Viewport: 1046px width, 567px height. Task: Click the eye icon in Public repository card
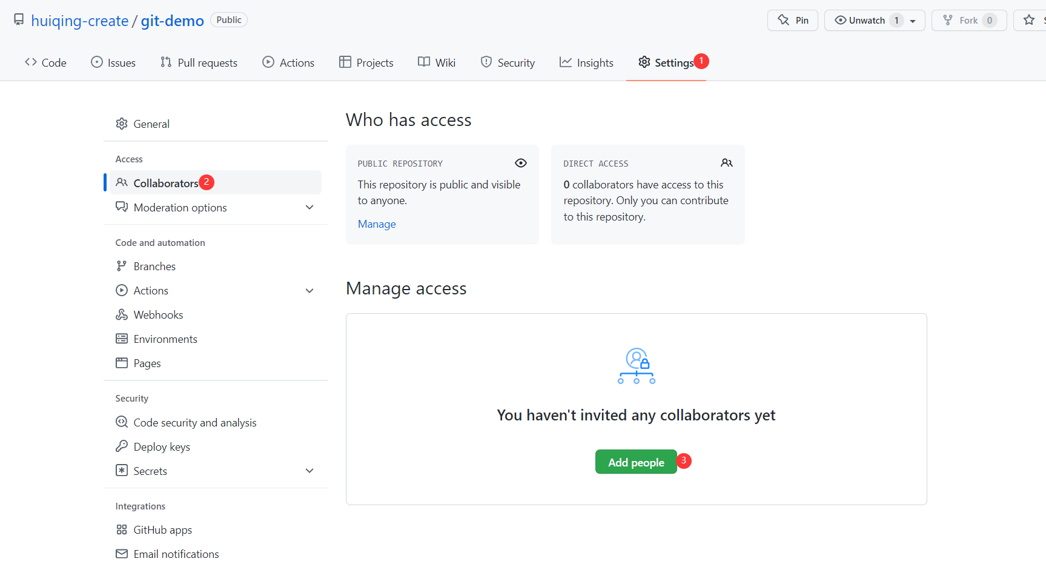(x=521, y=163)
